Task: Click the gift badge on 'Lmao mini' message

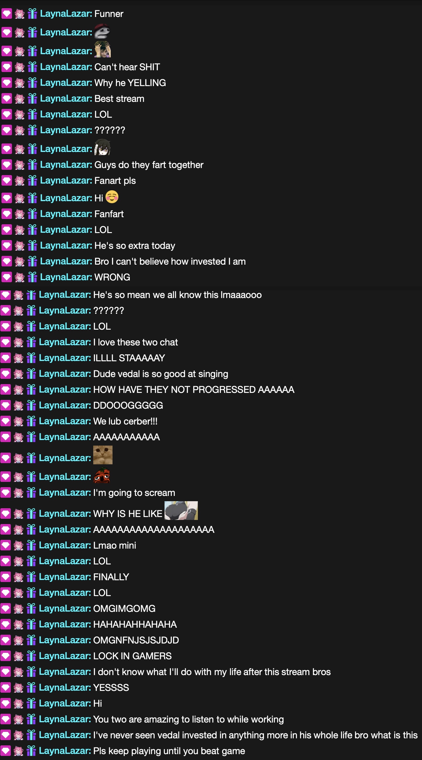Action: point(31,545)
